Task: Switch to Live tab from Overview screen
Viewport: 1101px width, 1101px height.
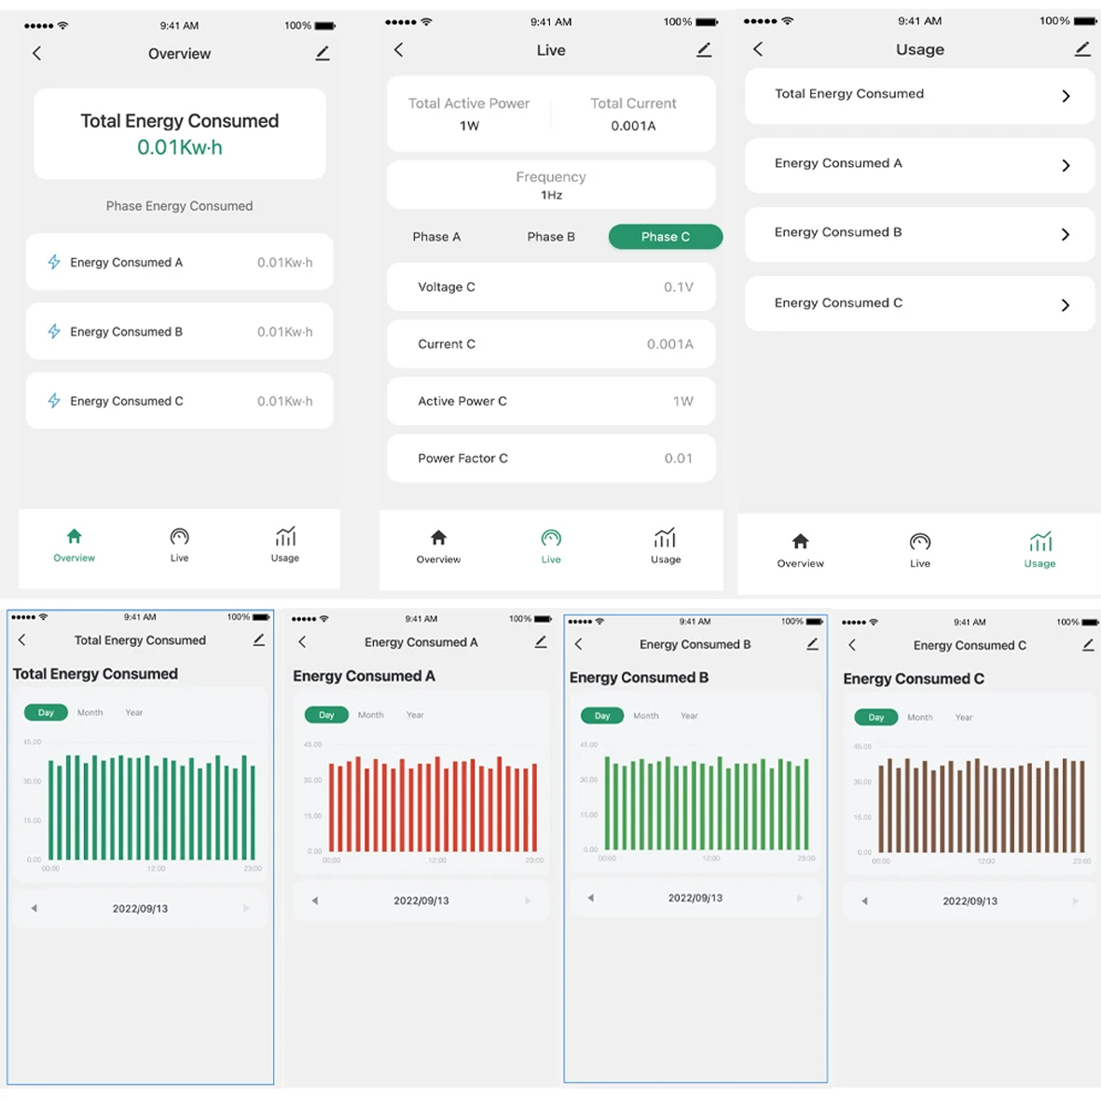Action: click(179, 544)
